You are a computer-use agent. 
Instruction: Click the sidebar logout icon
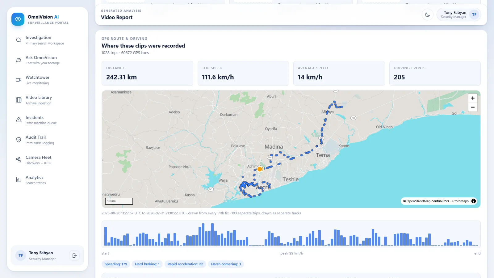pyautogui.click(x=74, y=255)
